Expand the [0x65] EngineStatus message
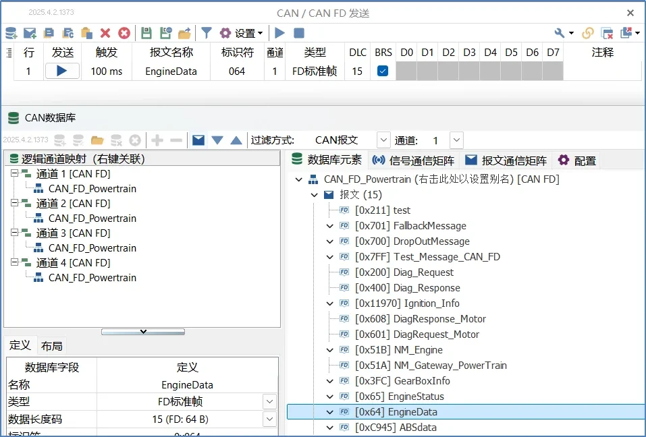 point(329,397)
